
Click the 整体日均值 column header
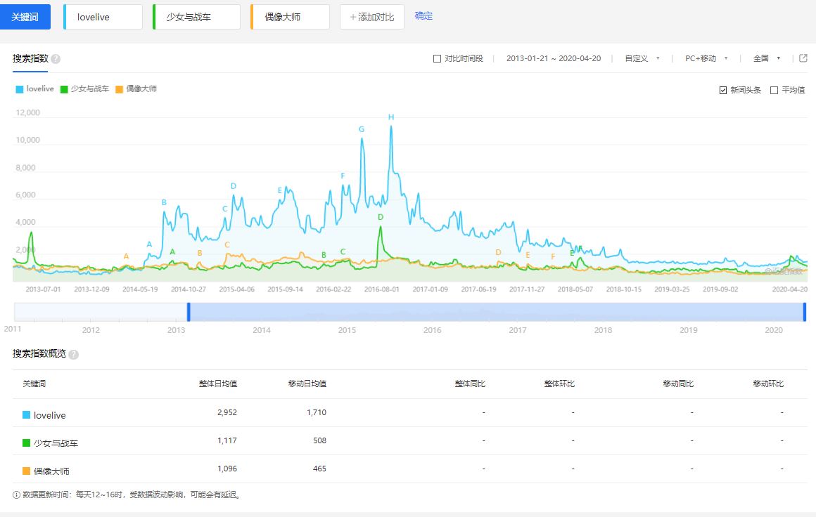point(218,384)
